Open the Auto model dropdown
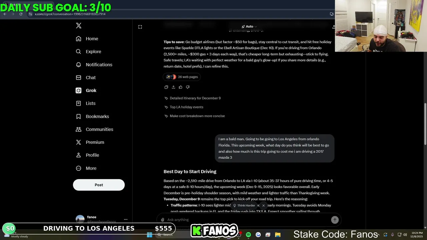This screenshot has height=240, width=427. pos(249,27)
